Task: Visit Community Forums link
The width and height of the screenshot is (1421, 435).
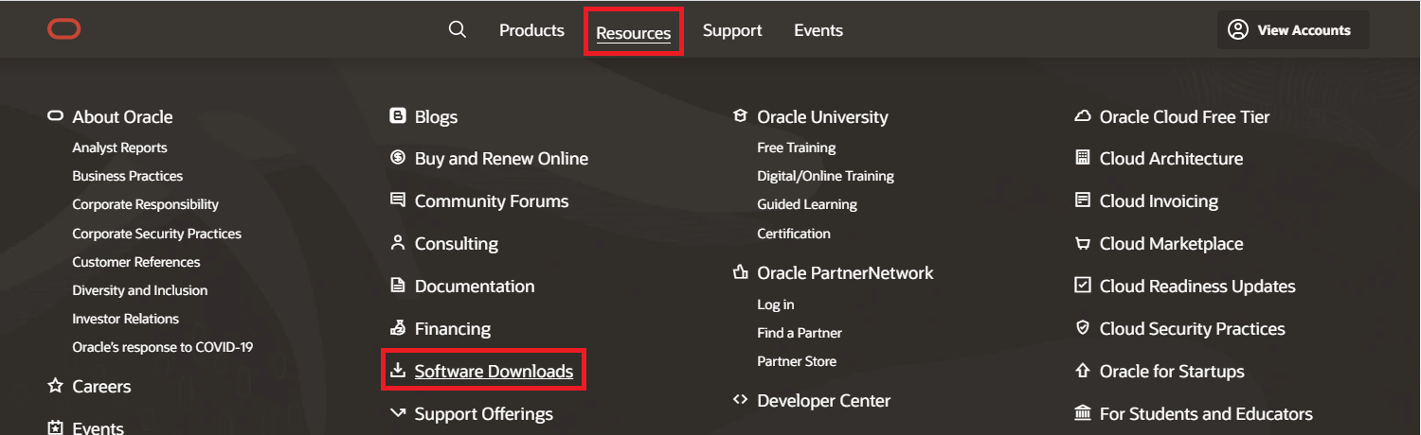Action: tap(492, 201)
